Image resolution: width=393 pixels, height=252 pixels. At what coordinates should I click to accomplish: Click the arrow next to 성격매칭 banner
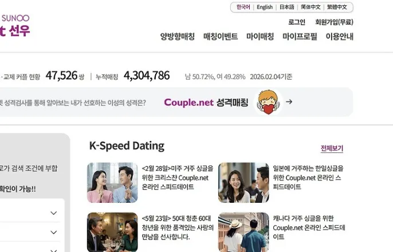(x=289, y=102)
